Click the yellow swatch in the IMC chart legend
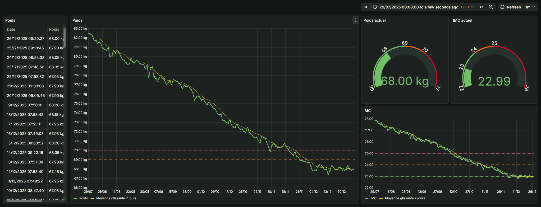 coord(381,198)
